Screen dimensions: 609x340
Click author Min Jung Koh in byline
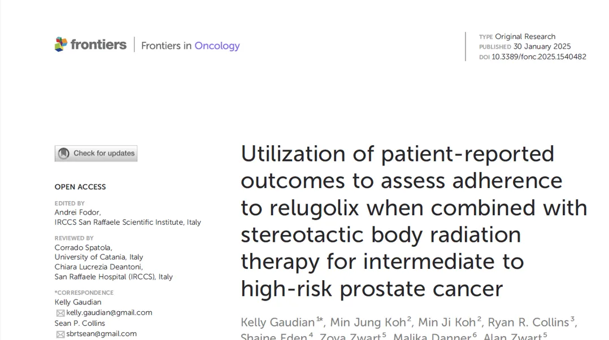(x=368, y=322)
